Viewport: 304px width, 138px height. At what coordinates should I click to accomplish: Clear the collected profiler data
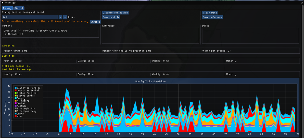point(210,12)
